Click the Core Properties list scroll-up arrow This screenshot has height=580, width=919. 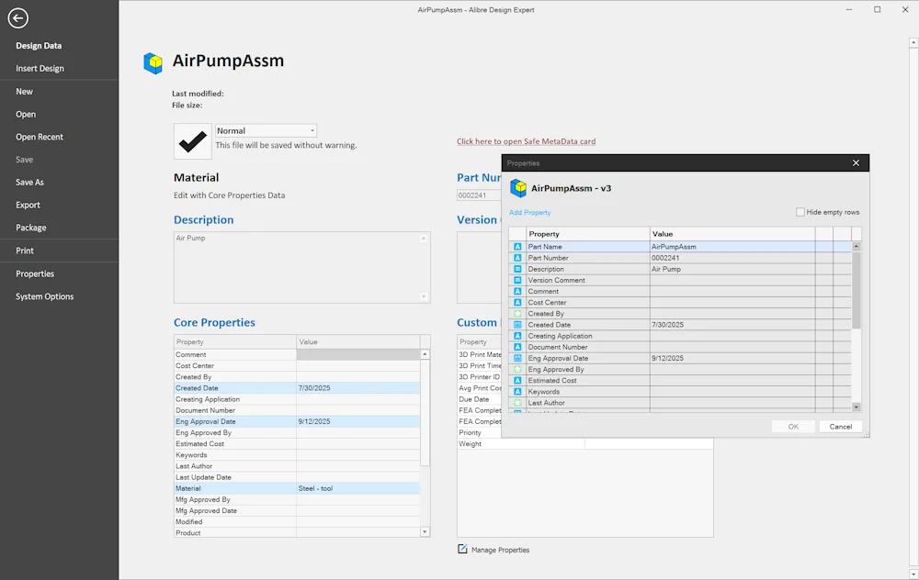(x=425, y=354)
